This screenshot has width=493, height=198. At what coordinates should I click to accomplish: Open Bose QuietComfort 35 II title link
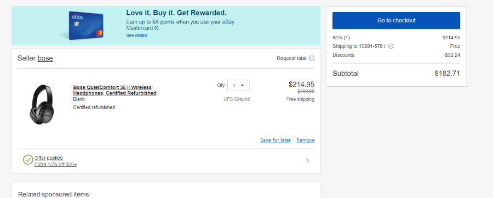tap(115, 90)
